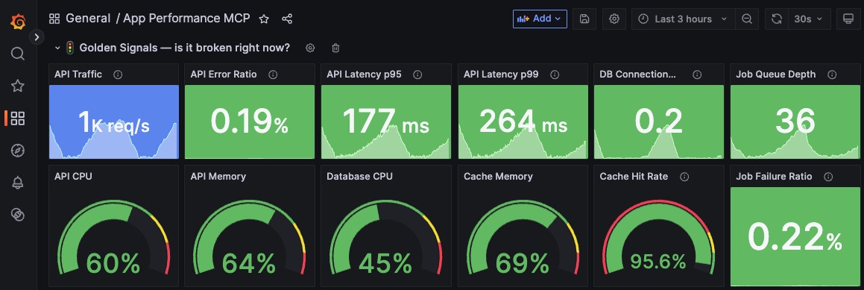Open dashboard settings gear in toolbar
This screenshot has width=864, height=290.
pyautogui.click(x=614, y=19)
